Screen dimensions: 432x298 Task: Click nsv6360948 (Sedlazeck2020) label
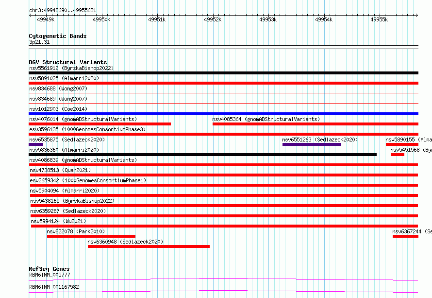point(125,242)
